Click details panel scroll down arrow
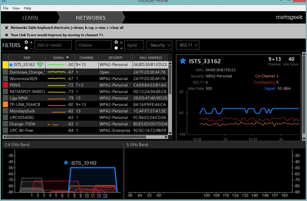Screen dimensions: 307x201 click(x=304, y=139)
